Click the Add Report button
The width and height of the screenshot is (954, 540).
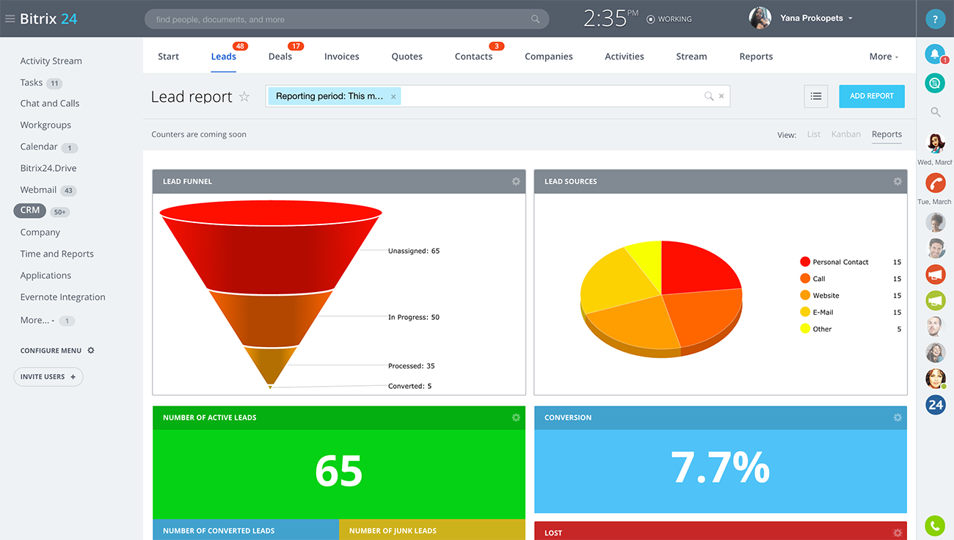(871, 96)
